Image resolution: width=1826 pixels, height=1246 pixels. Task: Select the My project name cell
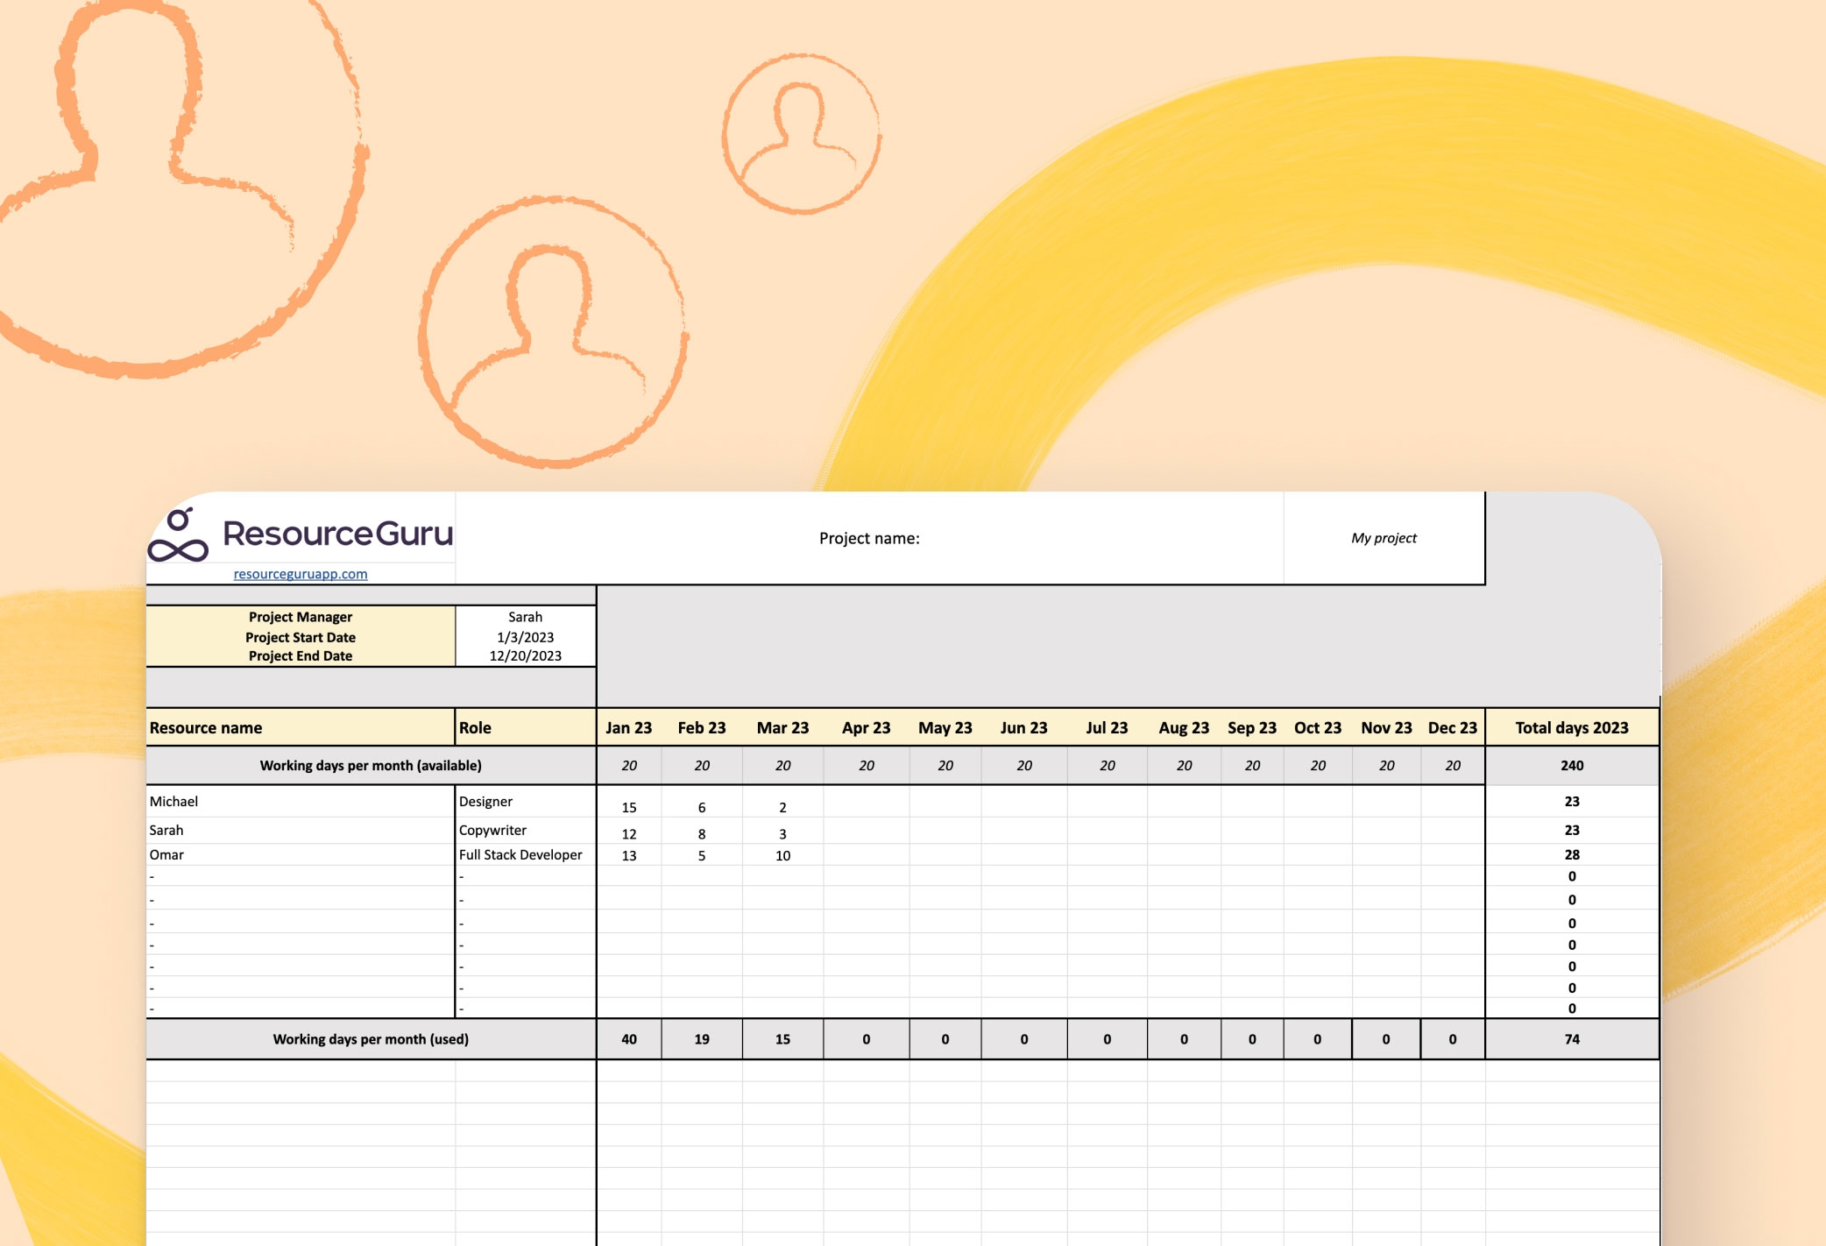(1384, 538)
